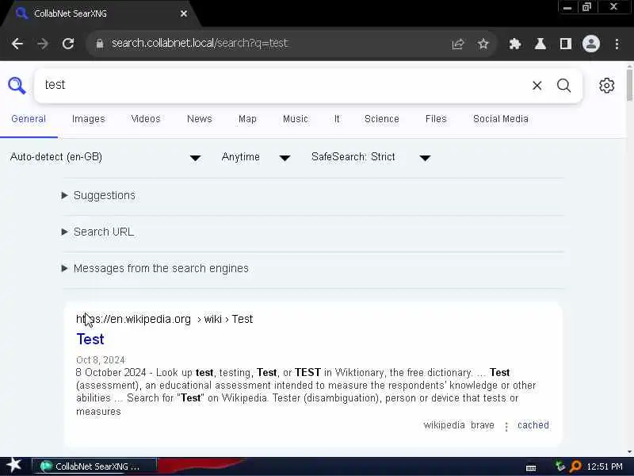This screenshot has height=476, width=634.
Task: Click the SearXNG logo magnifier
Action: pyautogui.click(x=17, y=86)
